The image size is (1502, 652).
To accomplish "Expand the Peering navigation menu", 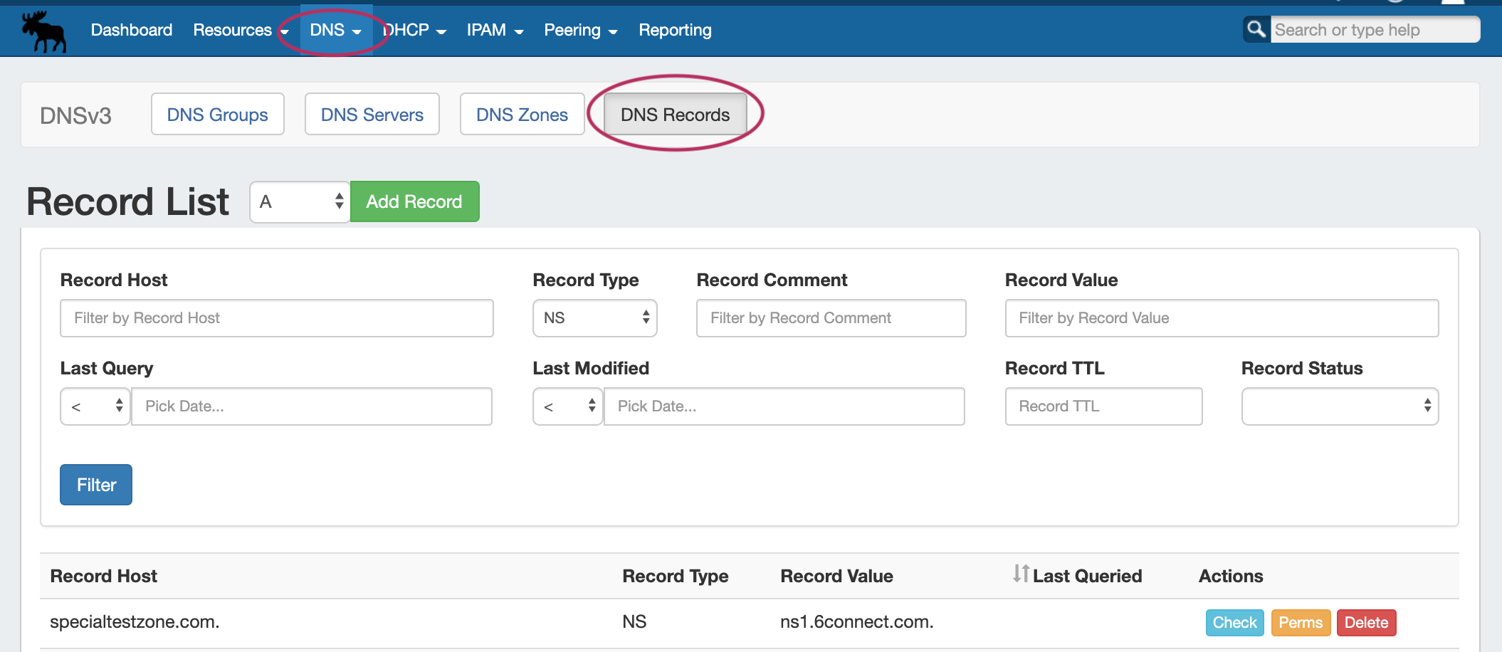I will (580, 30).
